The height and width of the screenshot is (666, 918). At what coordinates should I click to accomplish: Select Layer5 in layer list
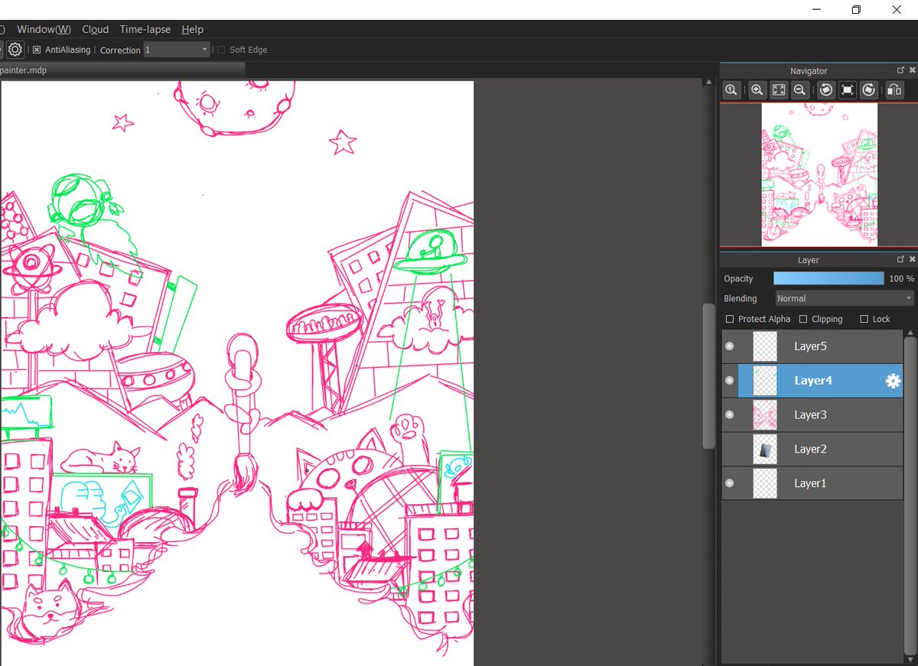[x=812, y=346]
